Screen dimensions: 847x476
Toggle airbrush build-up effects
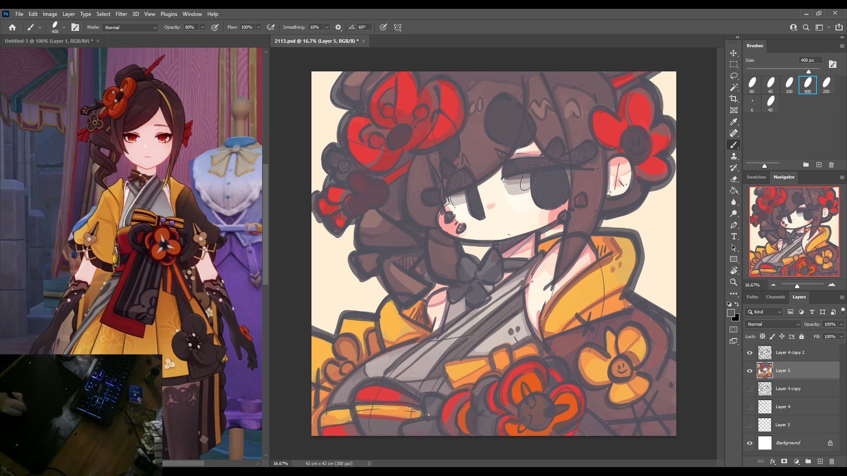coord(271,27)
